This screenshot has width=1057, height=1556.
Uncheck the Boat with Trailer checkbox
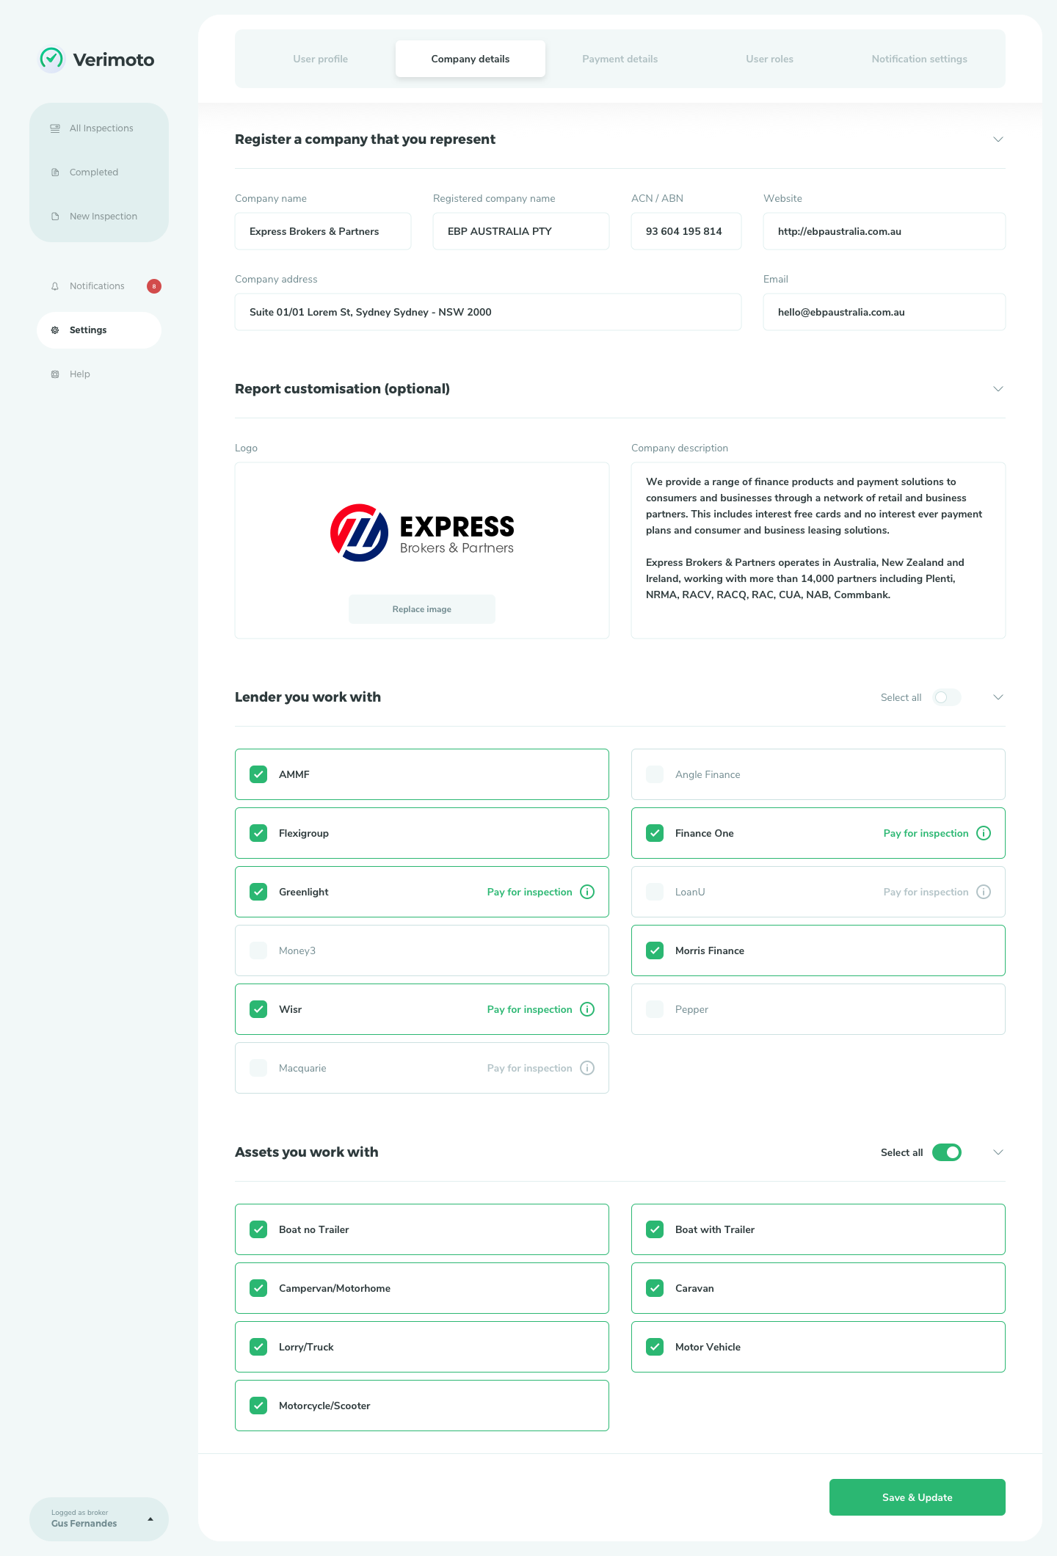pos(655,1229)
